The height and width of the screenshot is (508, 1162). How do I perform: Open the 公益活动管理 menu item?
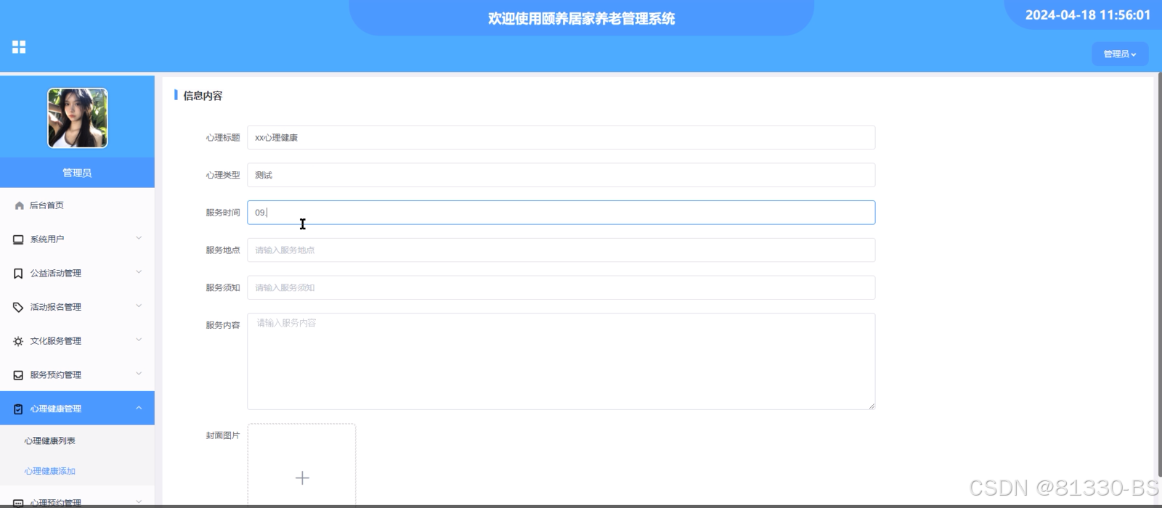(77, 274)
